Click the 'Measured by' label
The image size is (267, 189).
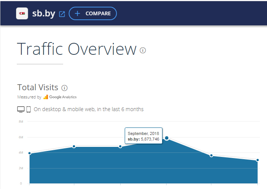click(29, 97)
